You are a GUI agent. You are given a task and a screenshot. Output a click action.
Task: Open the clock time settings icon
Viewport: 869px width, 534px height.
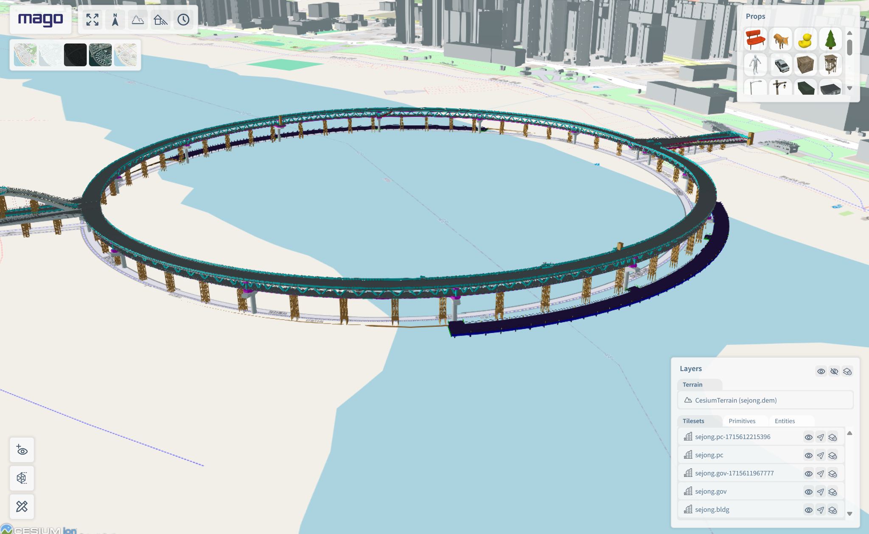tap(183, 20)
